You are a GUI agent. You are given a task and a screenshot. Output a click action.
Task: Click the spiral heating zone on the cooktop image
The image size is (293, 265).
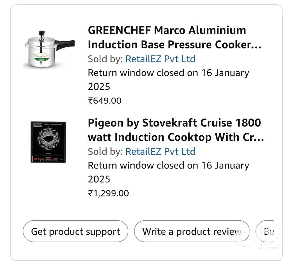point(48,138)
